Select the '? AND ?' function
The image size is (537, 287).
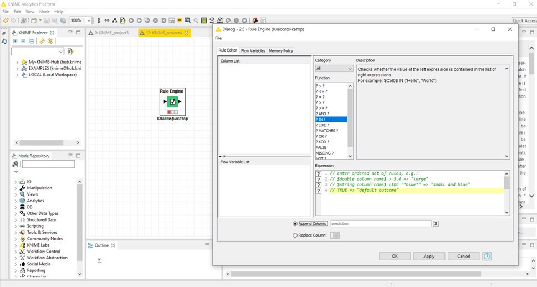331,114
